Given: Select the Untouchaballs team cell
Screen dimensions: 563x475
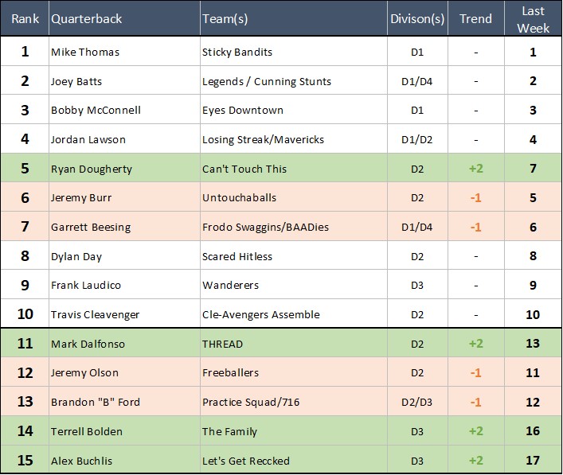Looking at the screenshot, I should click(x=239, y=198).
